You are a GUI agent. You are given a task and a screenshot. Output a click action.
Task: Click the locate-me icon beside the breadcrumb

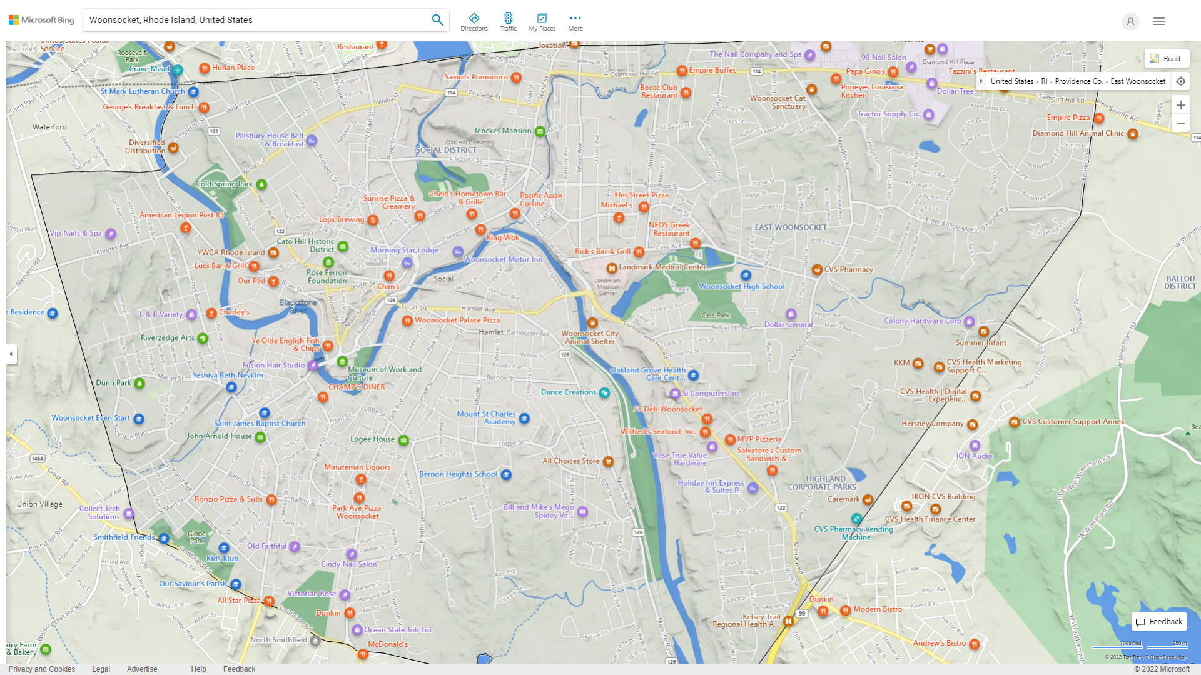pos(1181,81)
